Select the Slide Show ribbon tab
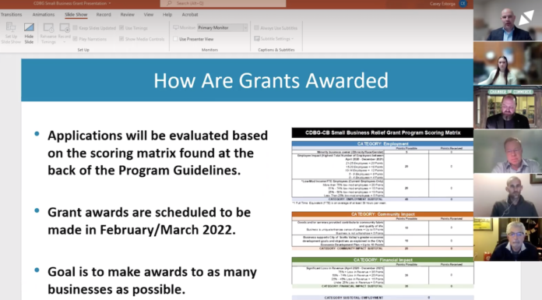Image resolution: width=542 pixels, height=300 pixels. 76,15
